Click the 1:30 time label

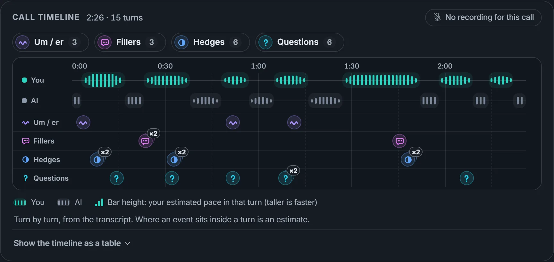click(352, 66)
